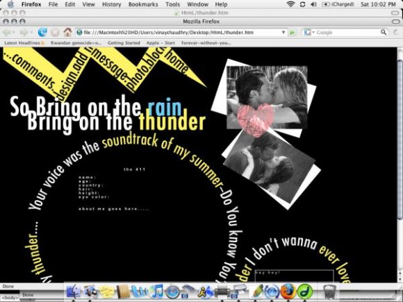Open the Back history dropdown arrow
This screenshot has height=302, width=403.
coord(13,33)
